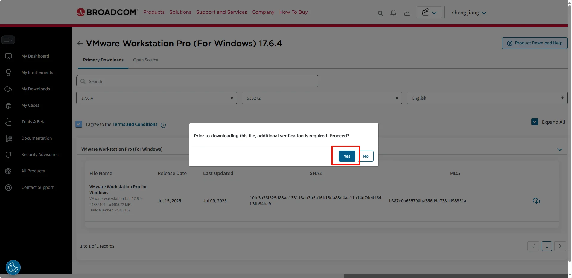Open Security Advisories from the sidebar
The height and width of the screenshot is (278, 572).
click(x=39, y=154)
